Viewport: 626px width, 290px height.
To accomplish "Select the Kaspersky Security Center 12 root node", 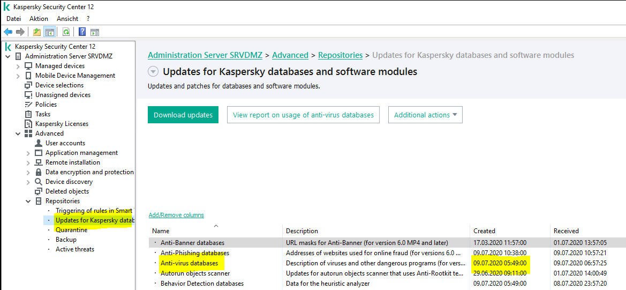I will click(x=55, y=46).
